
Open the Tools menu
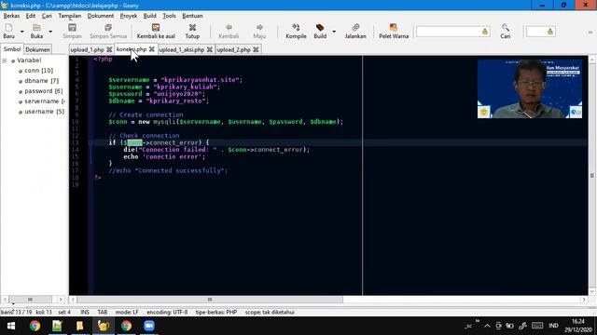(169, 16)
